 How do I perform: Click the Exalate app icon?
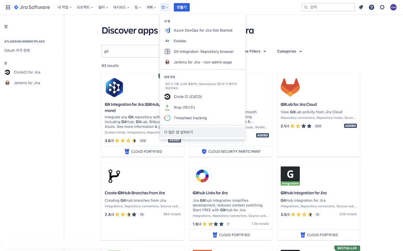coord(167,41)
